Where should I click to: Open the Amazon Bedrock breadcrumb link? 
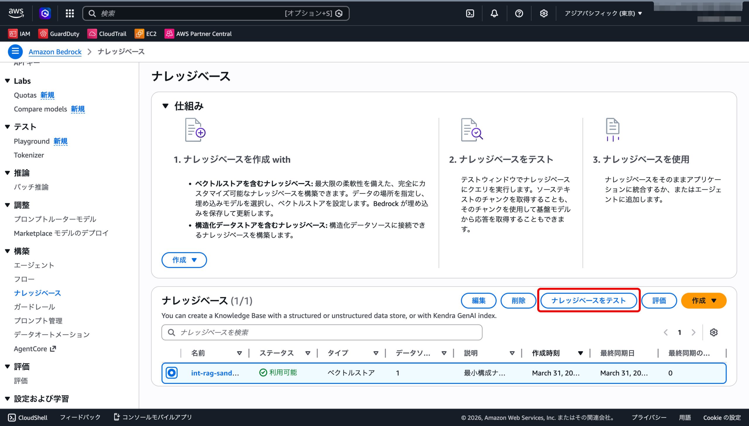[x=55, y=52]
